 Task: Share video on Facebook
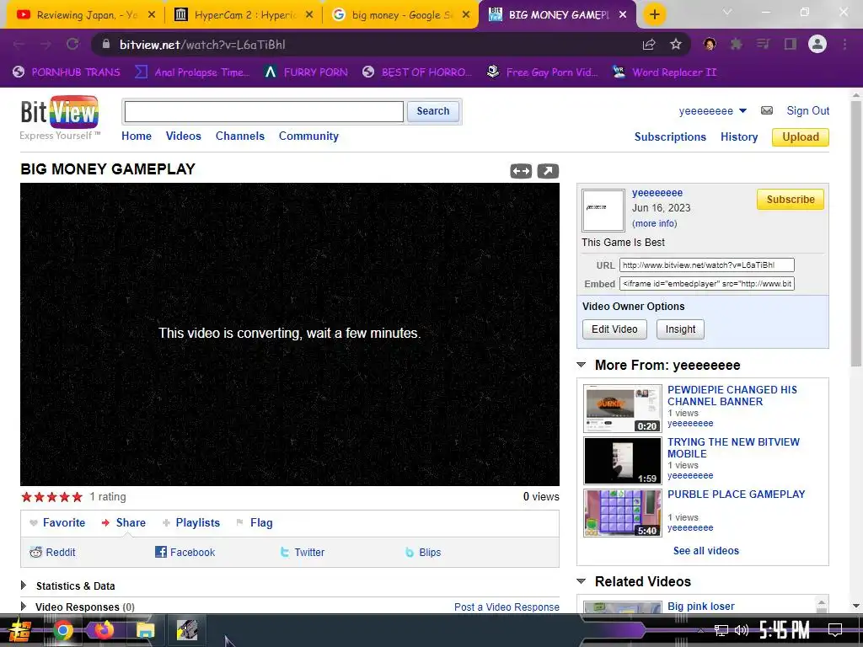click(185, 553)
